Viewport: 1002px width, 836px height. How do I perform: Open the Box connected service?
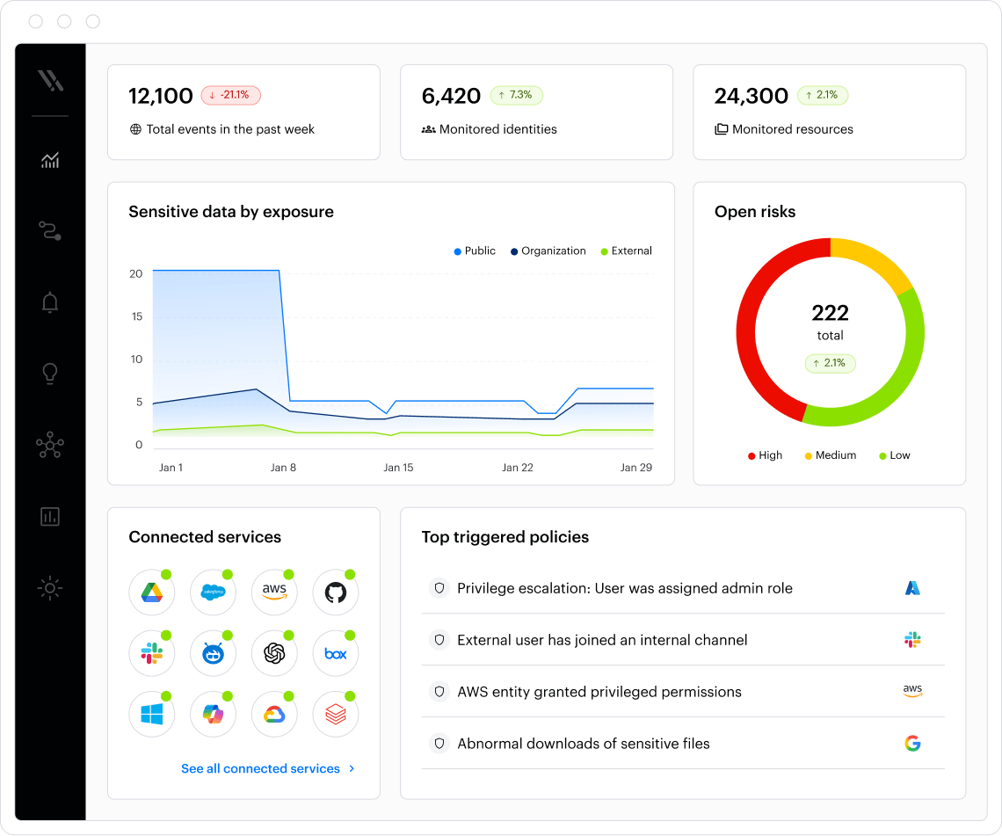[x=335, y=653]
